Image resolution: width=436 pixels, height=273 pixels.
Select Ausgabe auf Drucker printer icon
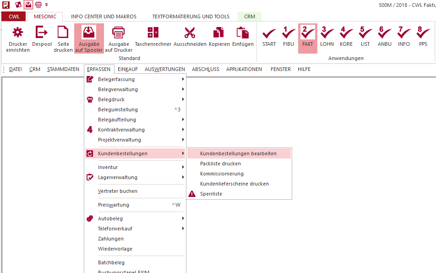(x=118, y=33)
